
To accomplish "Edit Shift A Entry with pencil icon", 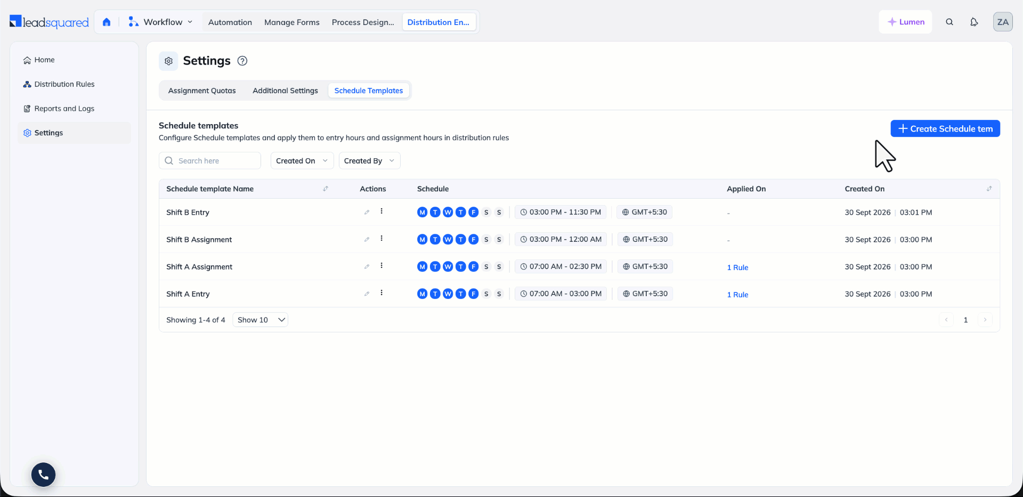I will tap(367, 294).
